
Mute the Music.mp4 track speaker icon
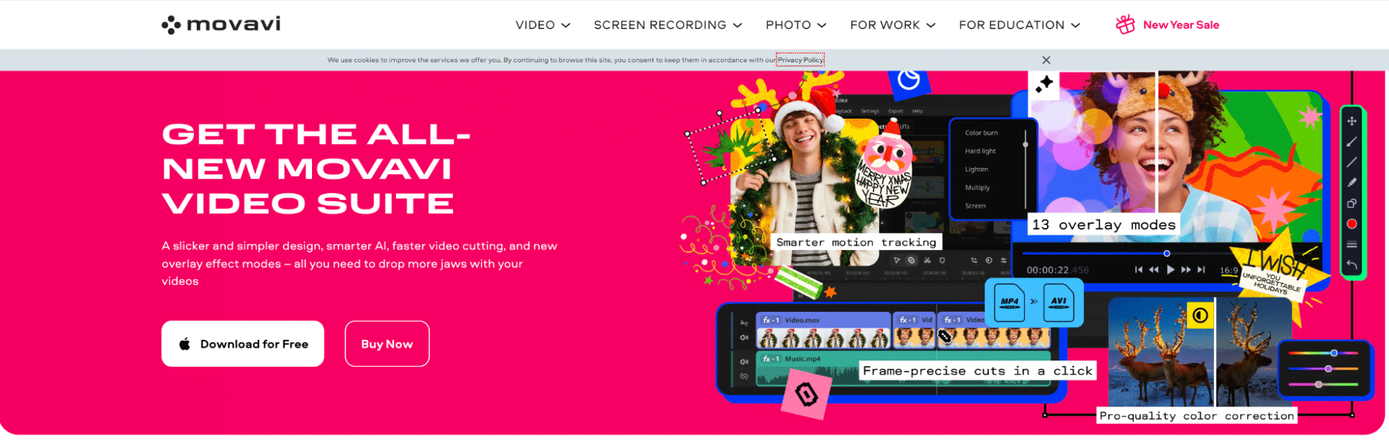pyautogui.click(x=744, y=362)
